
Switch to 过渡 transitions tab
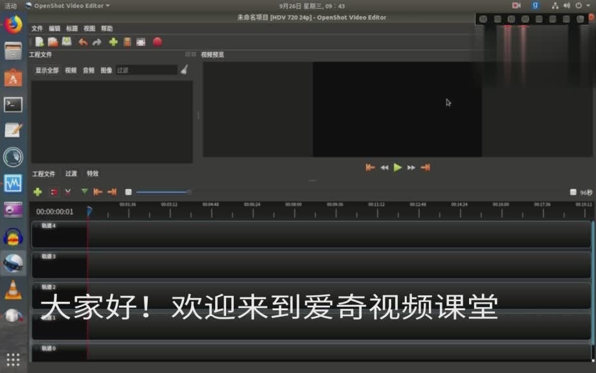coord(71,174)
